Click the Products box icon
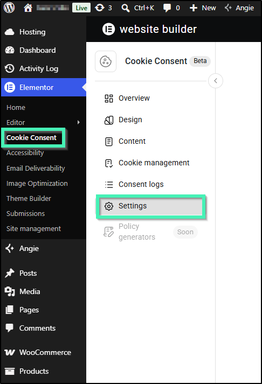This screenshot has height=384, width=262. (x=10, y=371)
